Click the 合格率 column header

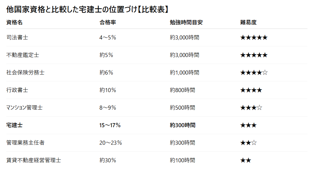coord(108,23)
